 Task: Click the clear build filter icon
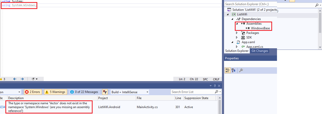[x=105, y=92]
